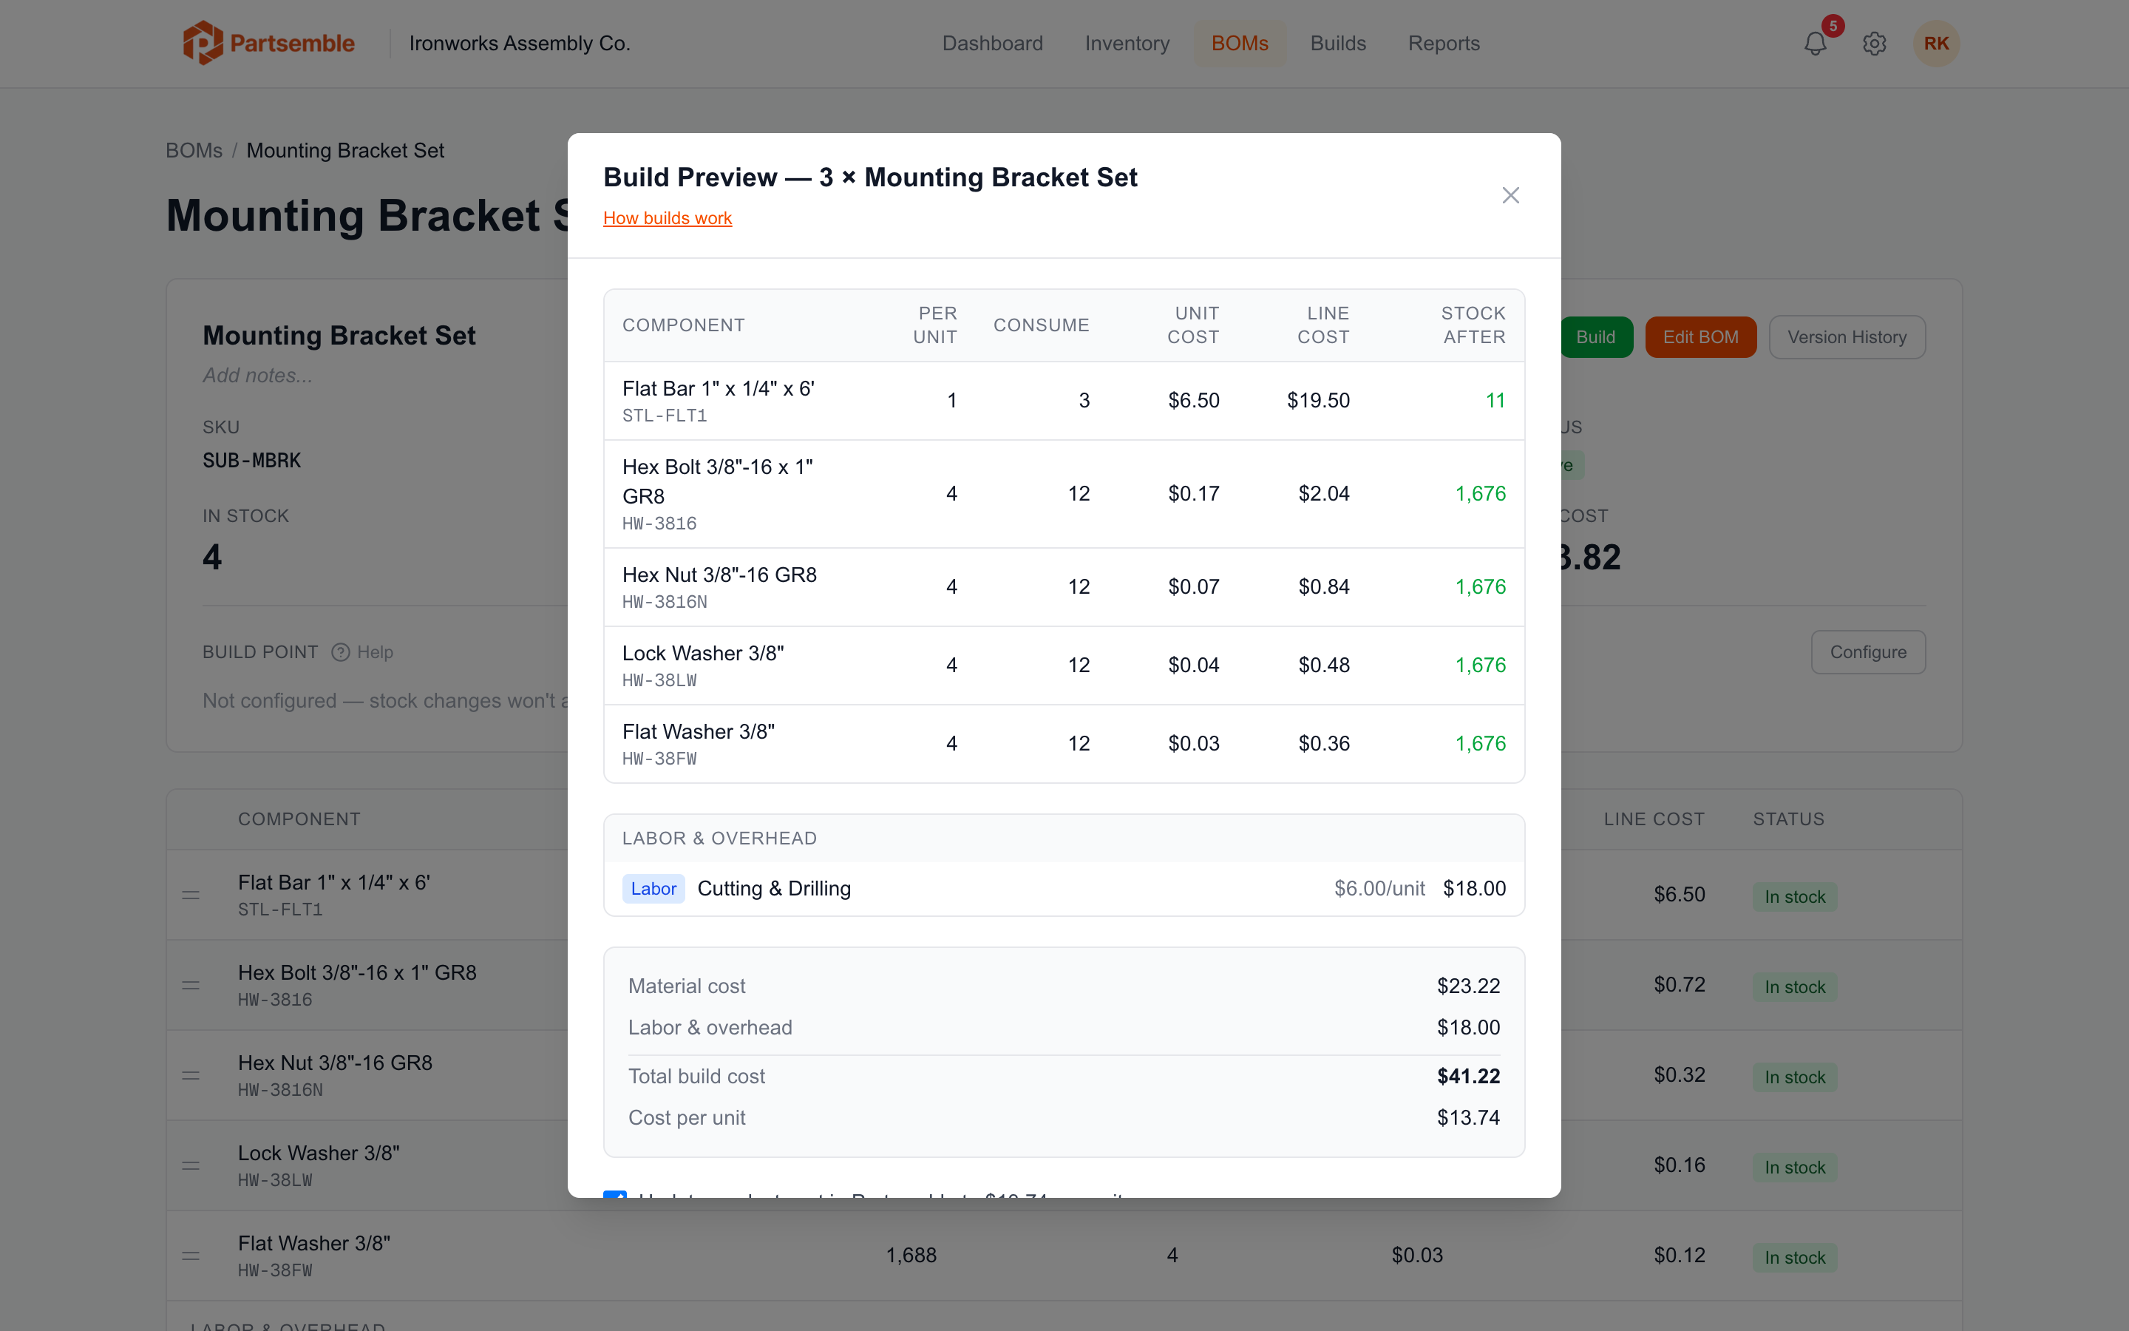Viewport: 2129px width, 1331px height.
Task: Click the $2.04 line cost
Action: point(1324,494)
